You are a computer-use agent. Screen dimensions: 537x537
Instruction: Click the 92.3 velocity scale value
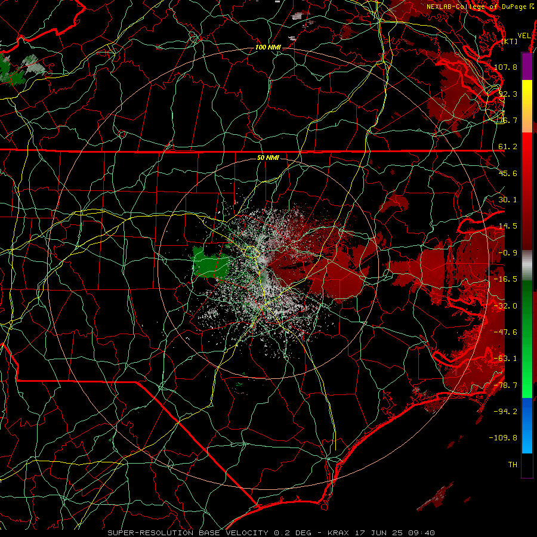pos(508,94)
